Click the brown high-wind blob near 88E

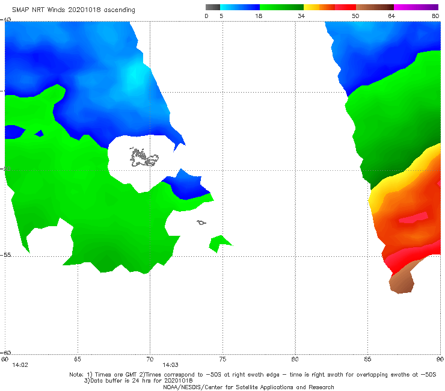point(401,281)
